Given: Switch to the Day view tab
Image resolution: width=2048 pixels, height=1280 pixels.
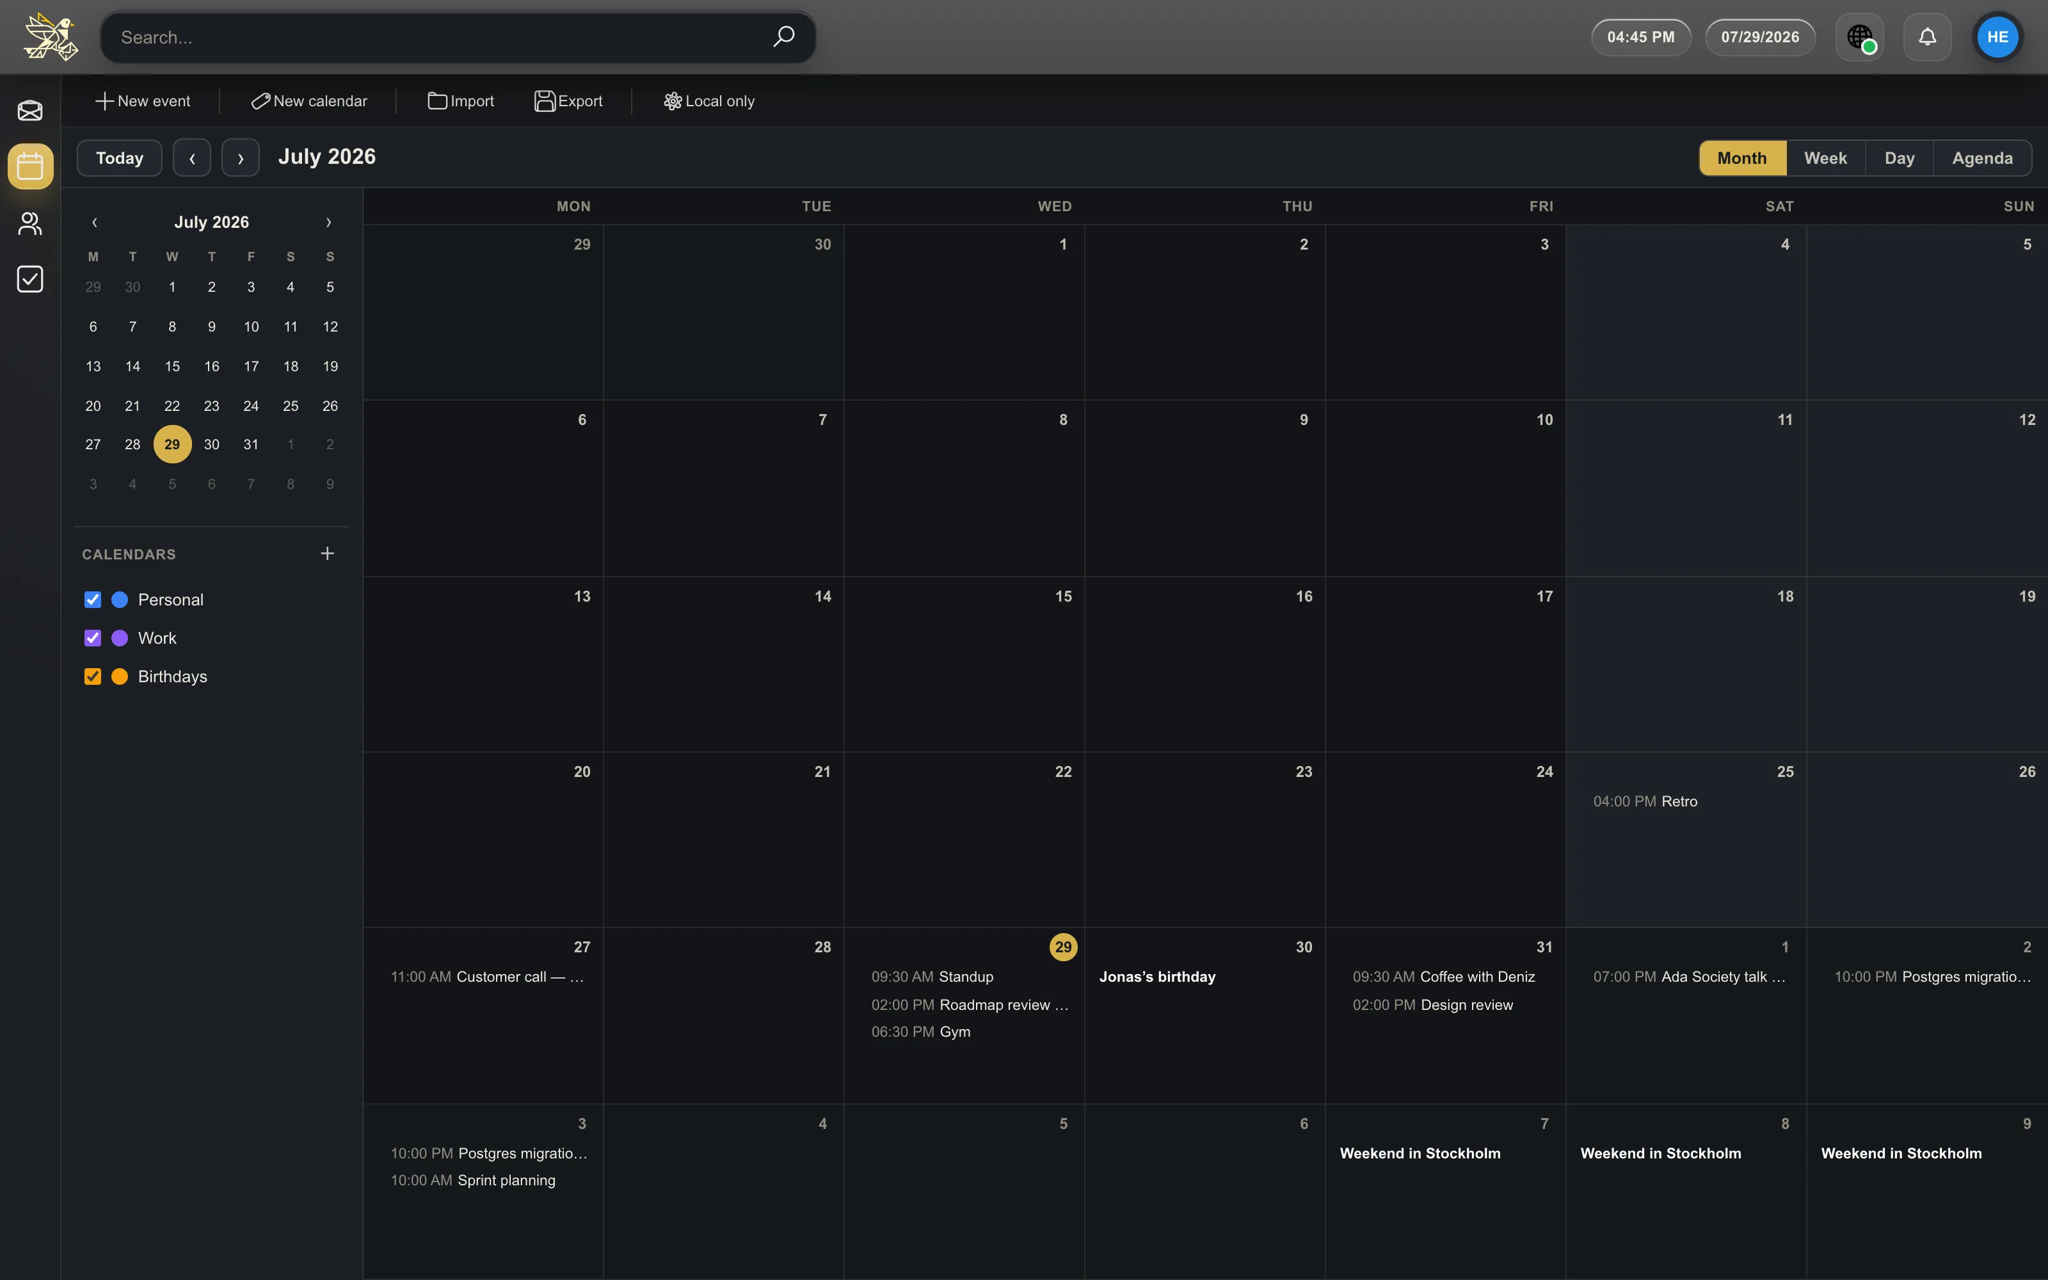Looking at the screenshot, I should [x=1899, y=158].
